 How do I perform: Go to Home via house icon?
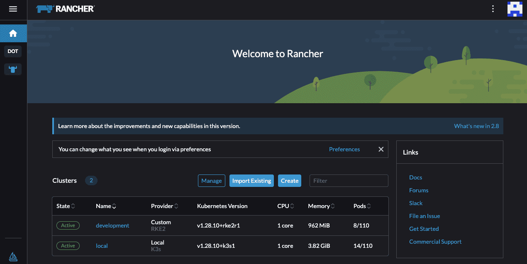click(13, 33)
